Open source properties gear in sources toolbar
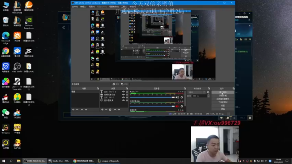This screenshot has width=292, height=164. pyautogui.click(x=110, y=110)
